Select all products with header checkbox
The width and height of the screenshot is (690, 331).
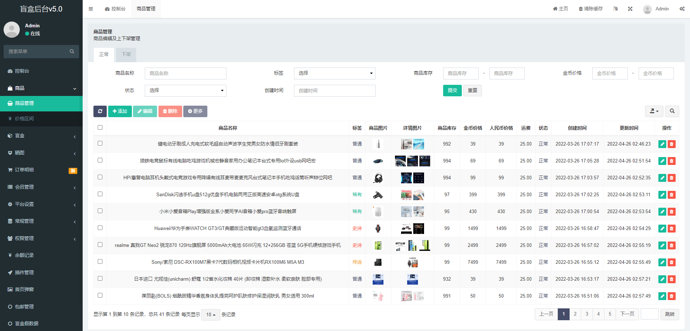click(100, 127)
